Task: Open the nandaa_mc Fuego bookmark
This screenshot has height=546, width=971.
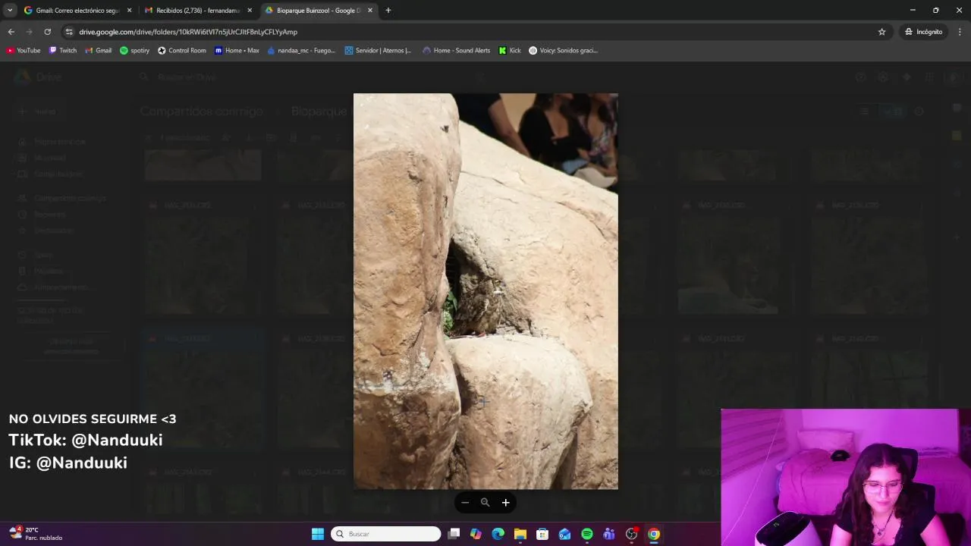Action: (301, 51)
